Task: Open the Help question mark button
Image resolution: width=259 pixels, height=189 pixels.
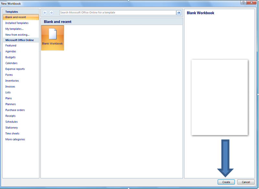Action: (x=243, y=2)
